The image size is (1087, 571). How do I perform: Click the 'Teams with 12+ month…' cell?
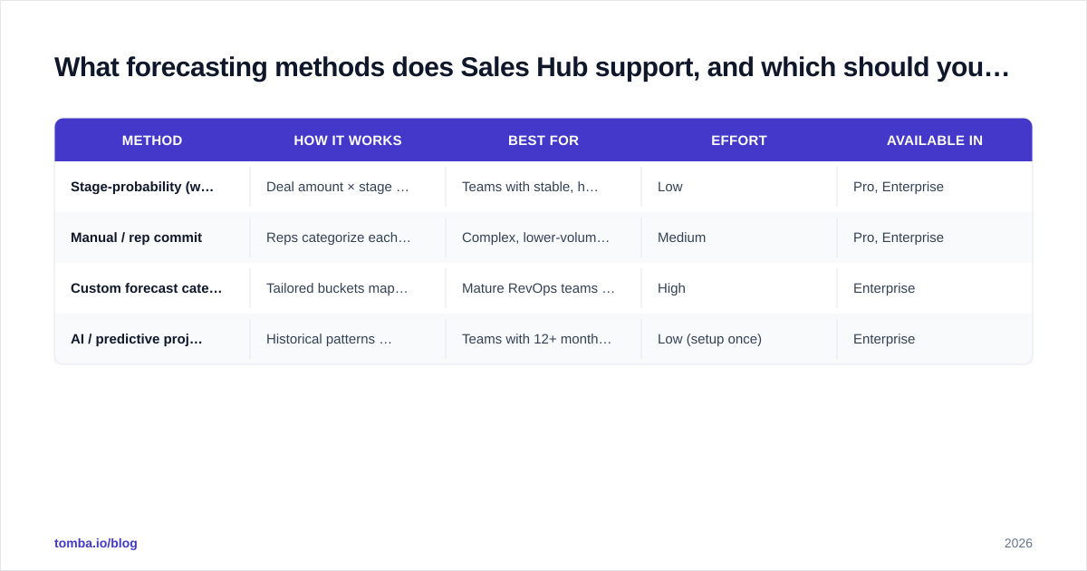coord(543,339)
